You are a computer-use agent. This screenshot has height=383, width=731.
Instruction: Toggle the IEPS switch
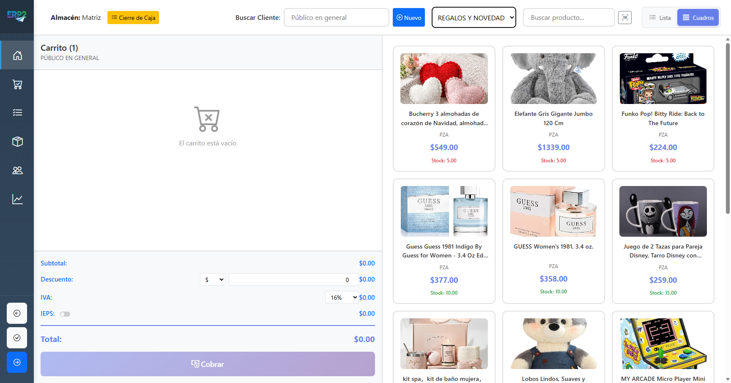[x=65, y=314]
